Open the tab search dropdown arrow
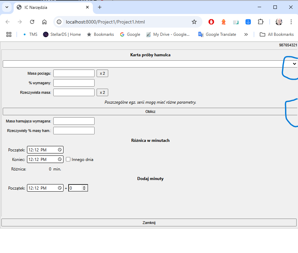The width and height of the screenshot is (298, 253). pos(7,7)
